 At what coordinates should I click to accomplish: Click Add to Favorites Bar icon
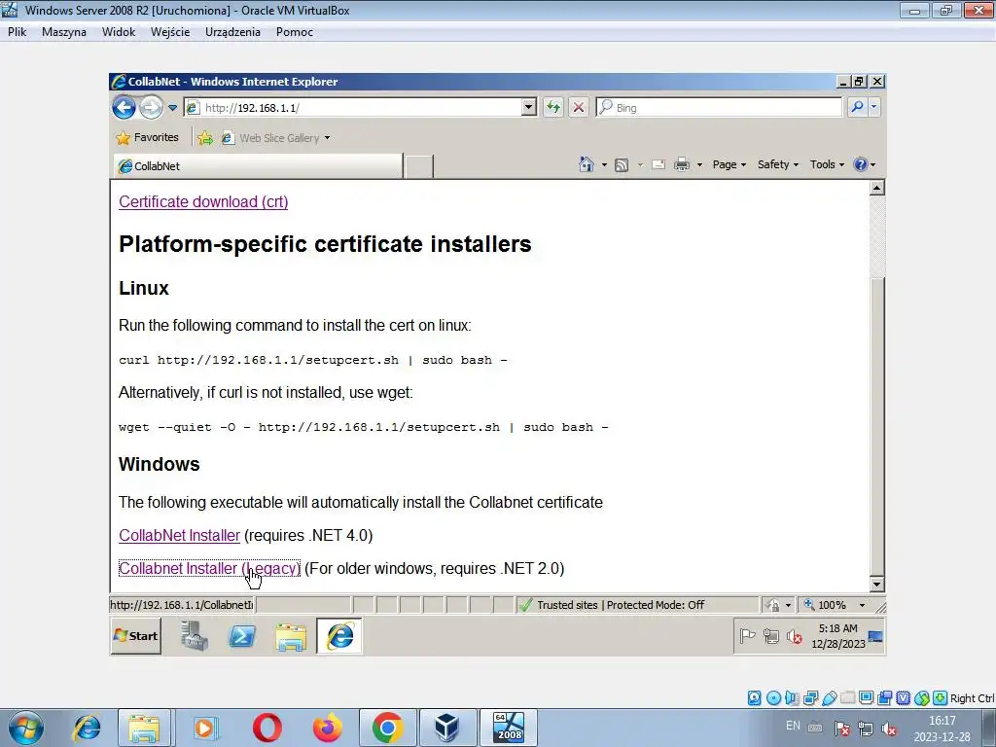pos(204,138)
